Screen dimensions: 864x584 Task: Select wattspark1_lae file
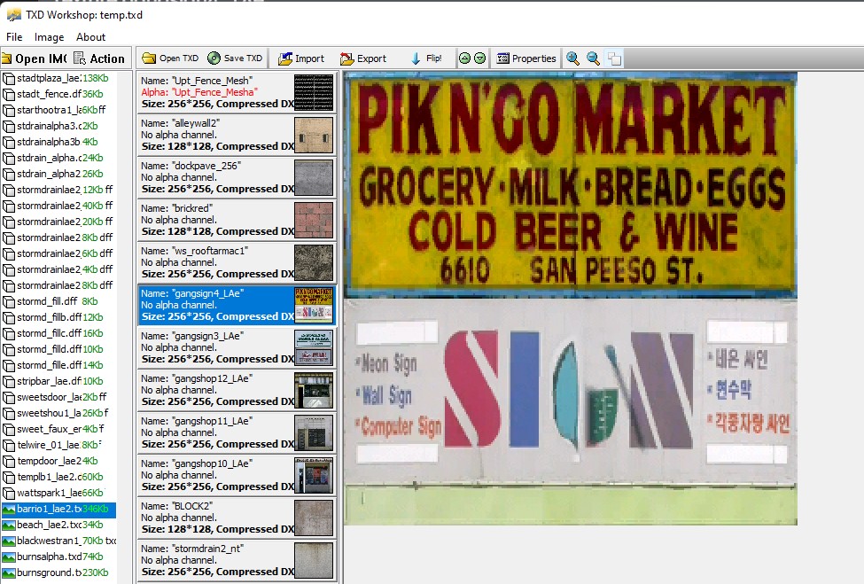pyautogui.click(x=58, y=494)
